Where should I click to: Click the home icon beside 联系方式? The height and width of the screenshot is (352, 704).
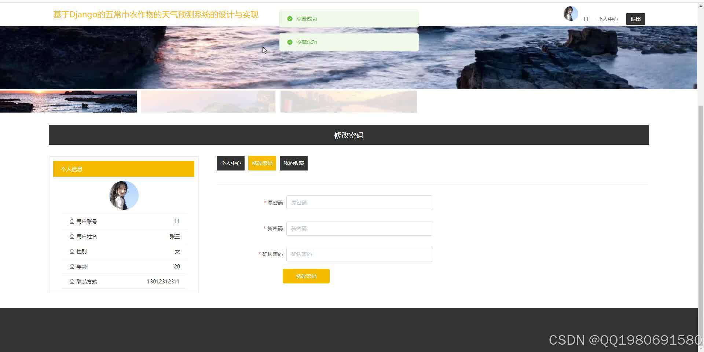tap(72, 282)
